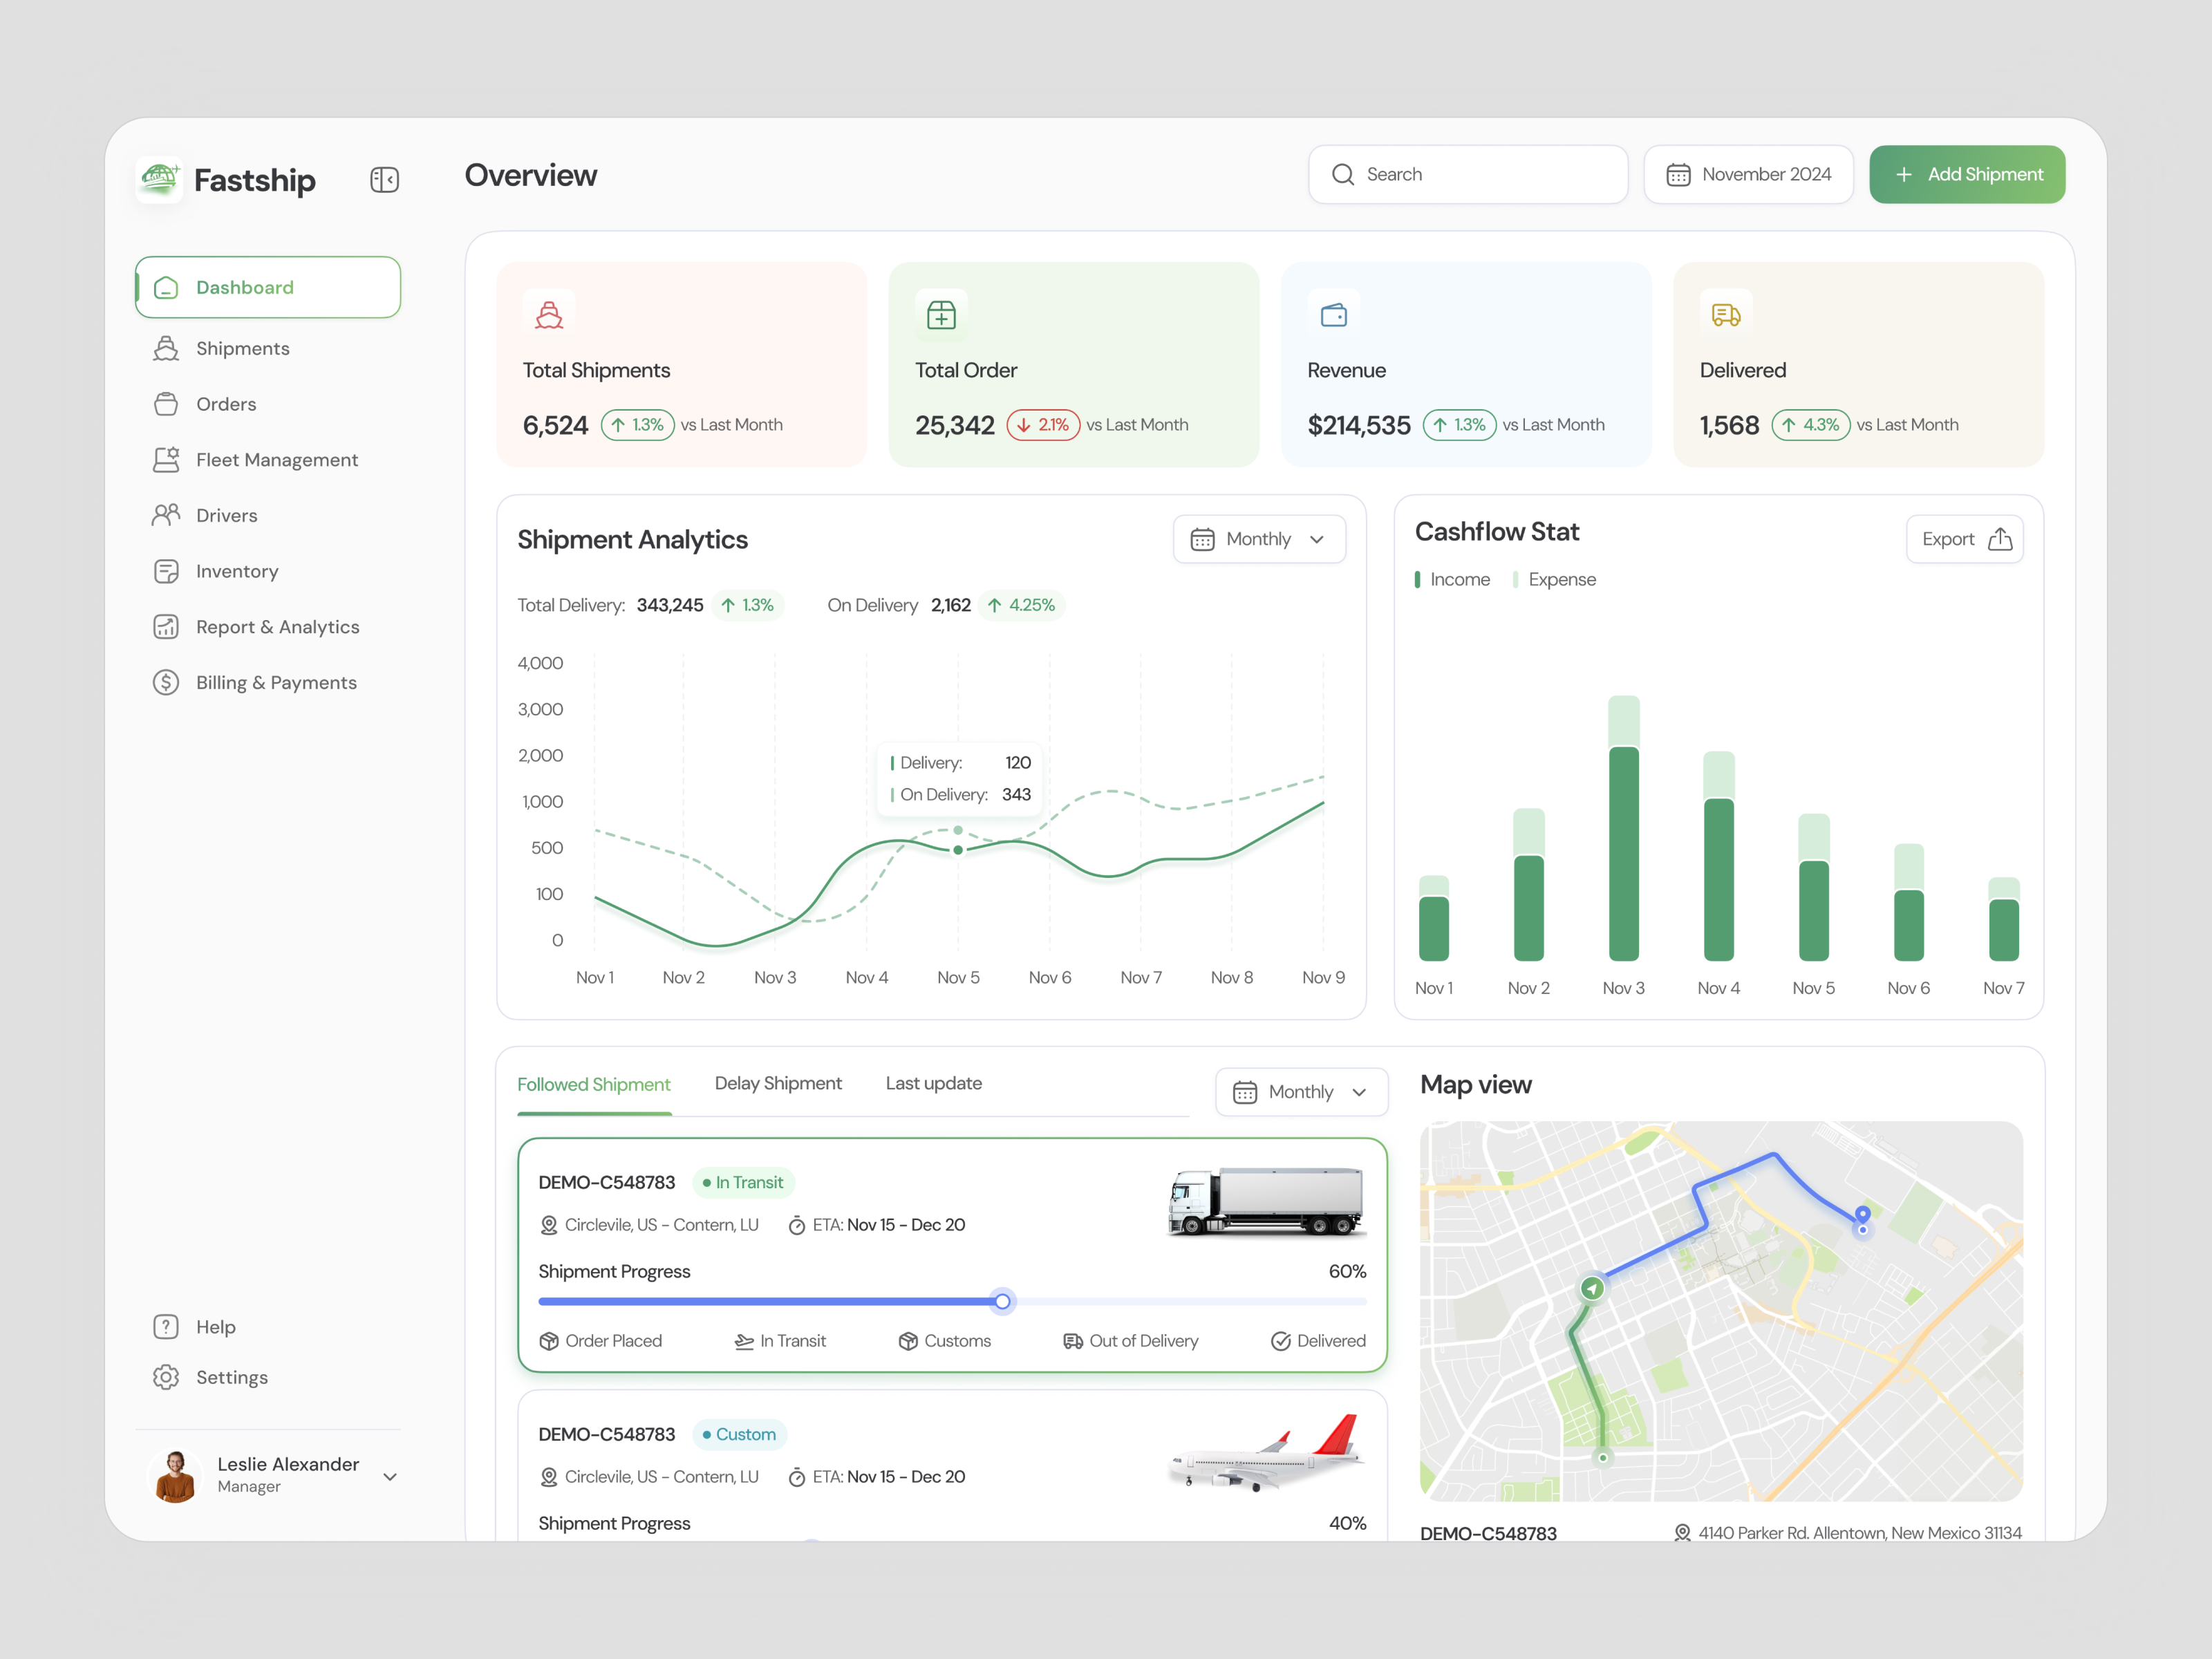Toggle the Income legend in Cashflow Stat

pyautogui.click(x=1452, y=579)
